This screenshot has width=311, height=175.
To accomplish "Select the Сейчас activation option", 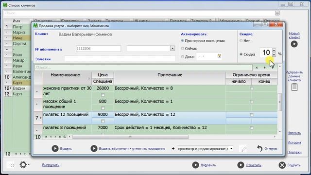I will click(183, 49).
